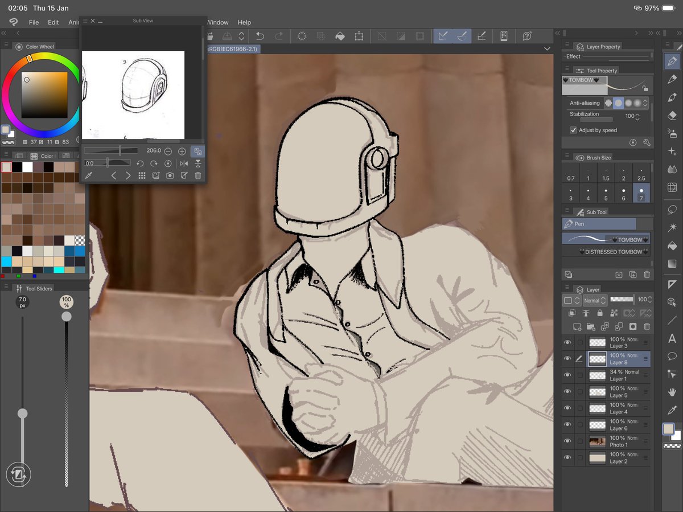Select the Pen tool in the right toolbar

point(672,61)
